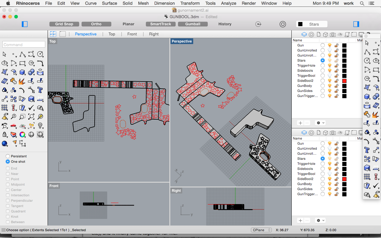Open the Right viewport title label menu
The height and width of the screenshot is (238, 381).
pos(176,191)
